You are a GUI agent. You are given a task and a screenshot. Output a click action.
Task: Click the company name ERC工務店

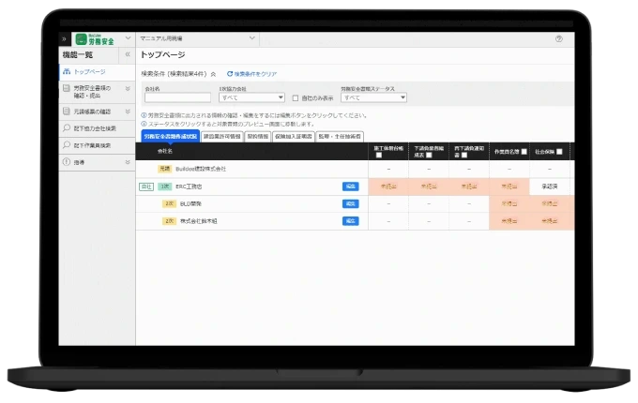click(189, 187)
